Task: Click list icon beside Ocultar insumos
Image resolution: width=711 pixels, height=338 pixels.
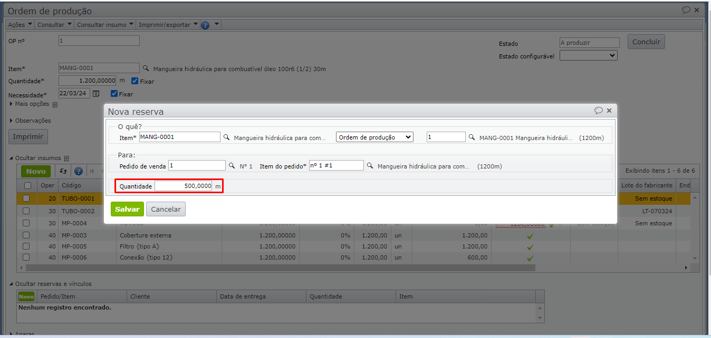Action: [x=66, y=158]
